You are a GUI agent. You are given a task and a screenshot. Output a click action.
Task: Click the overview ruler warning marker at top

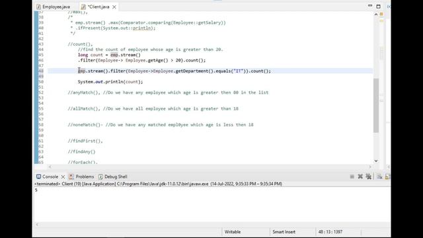381,14
